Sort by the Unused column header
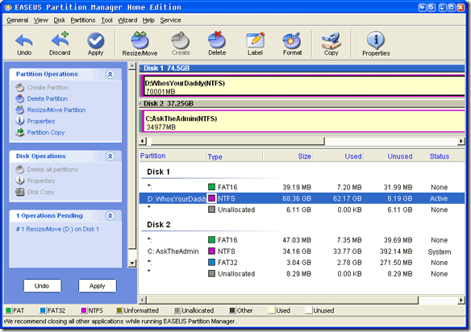 tap(390, 156)
